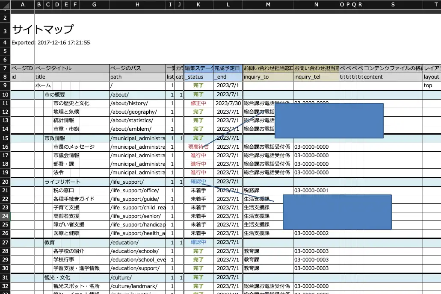Click the upper blue rectangle shape

pyautogui.click(x=329, y=121)
